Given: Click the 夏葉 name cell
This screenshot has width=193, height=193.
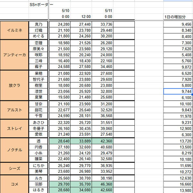Looking at the screenshot, I should (x=38, y=97).
